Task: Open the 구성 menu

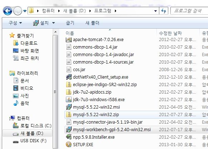Action: tap(15, 23)
